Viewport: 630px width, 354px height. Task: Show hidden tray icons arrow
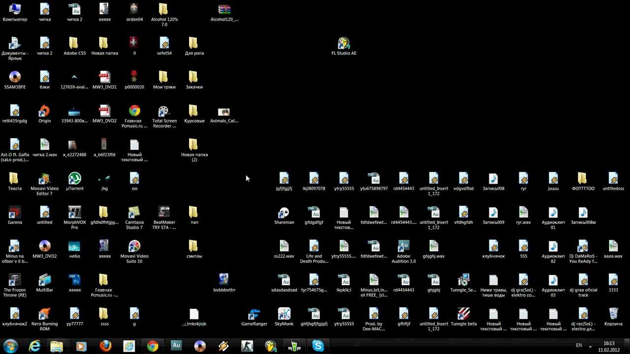click(x=590, y=346)
